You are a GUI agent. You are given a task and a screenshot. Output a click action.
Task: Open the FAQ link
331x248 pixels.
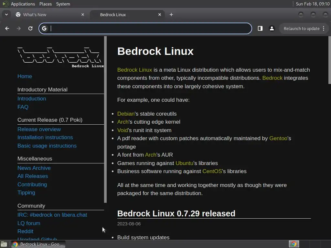coord(23,107)
